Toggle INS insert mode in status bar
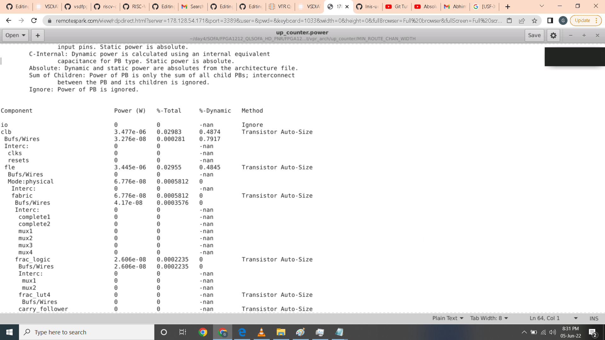The width and height of the screenshot is (605, 340). [x=594, y=318]
